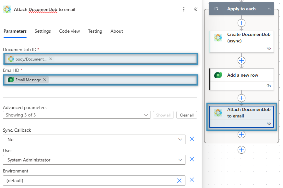Add step below the Apply to each loop
The width and height of the screenshot is (283, 188).
[242, 150]
